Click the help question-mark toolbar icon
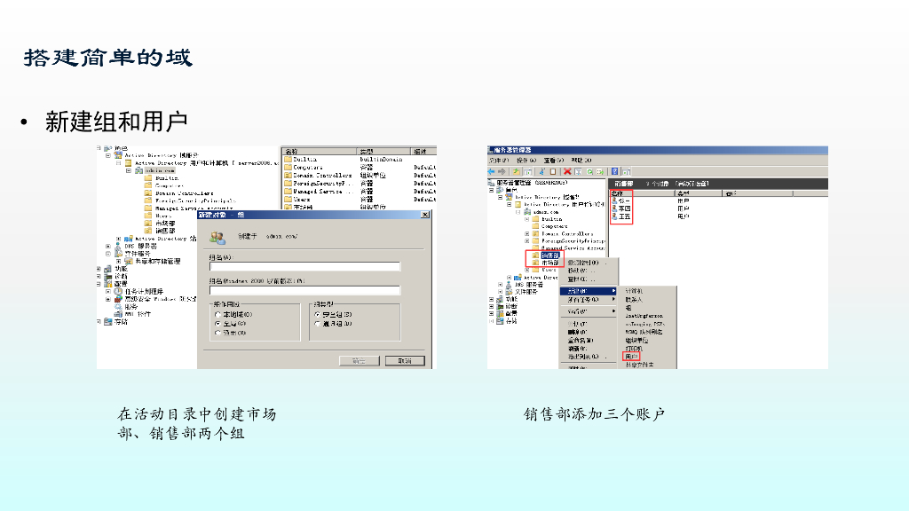 pyautogui.click(x=613, y=171)
